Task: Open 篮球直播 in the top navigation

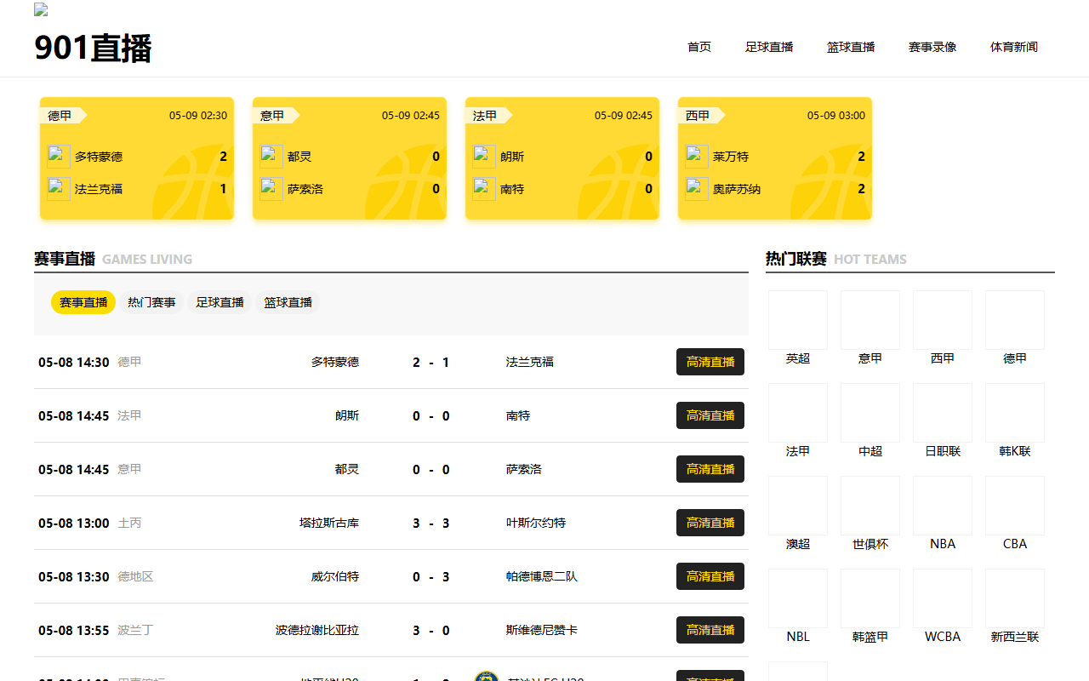Action: pos(851,47)
